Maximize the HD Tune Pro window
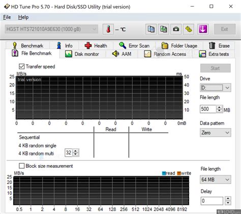 point(212,7)
